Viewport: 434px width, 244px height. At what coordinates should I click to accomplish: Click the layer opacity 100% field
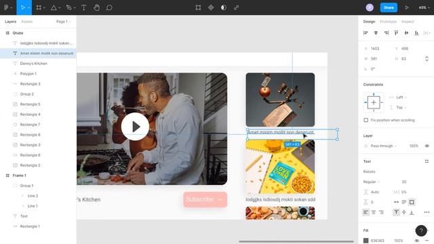pos(414,146)
